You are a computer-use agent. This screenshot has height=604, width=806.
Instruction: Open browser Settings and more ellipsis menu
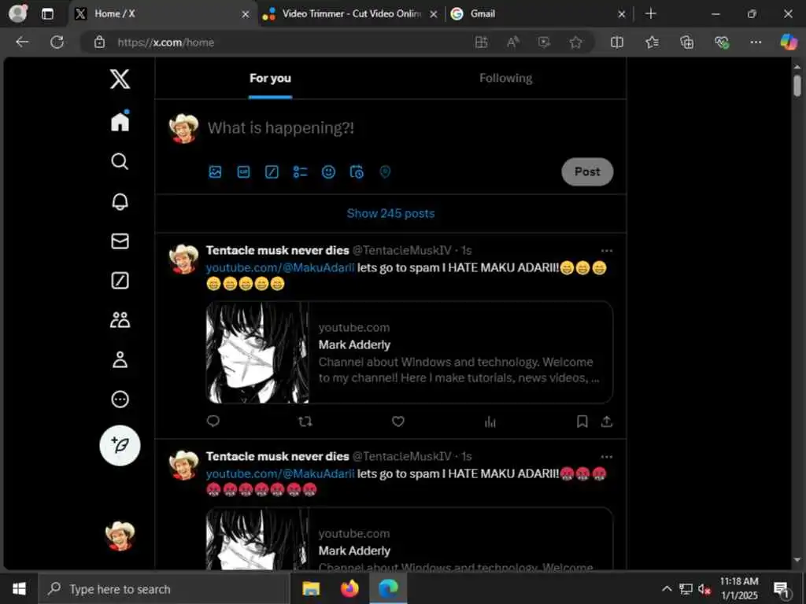(756, 42)
